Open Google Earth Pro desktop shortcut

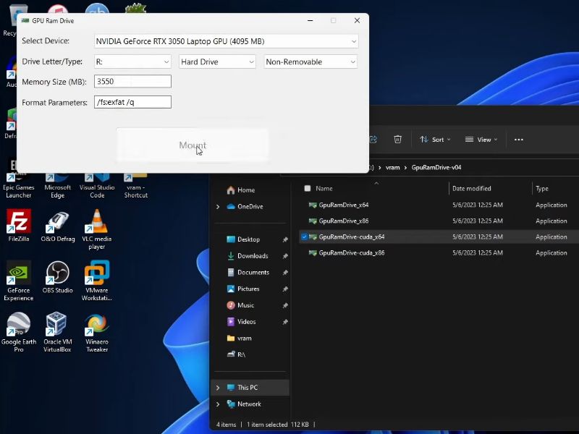click(x=19, y=332)
